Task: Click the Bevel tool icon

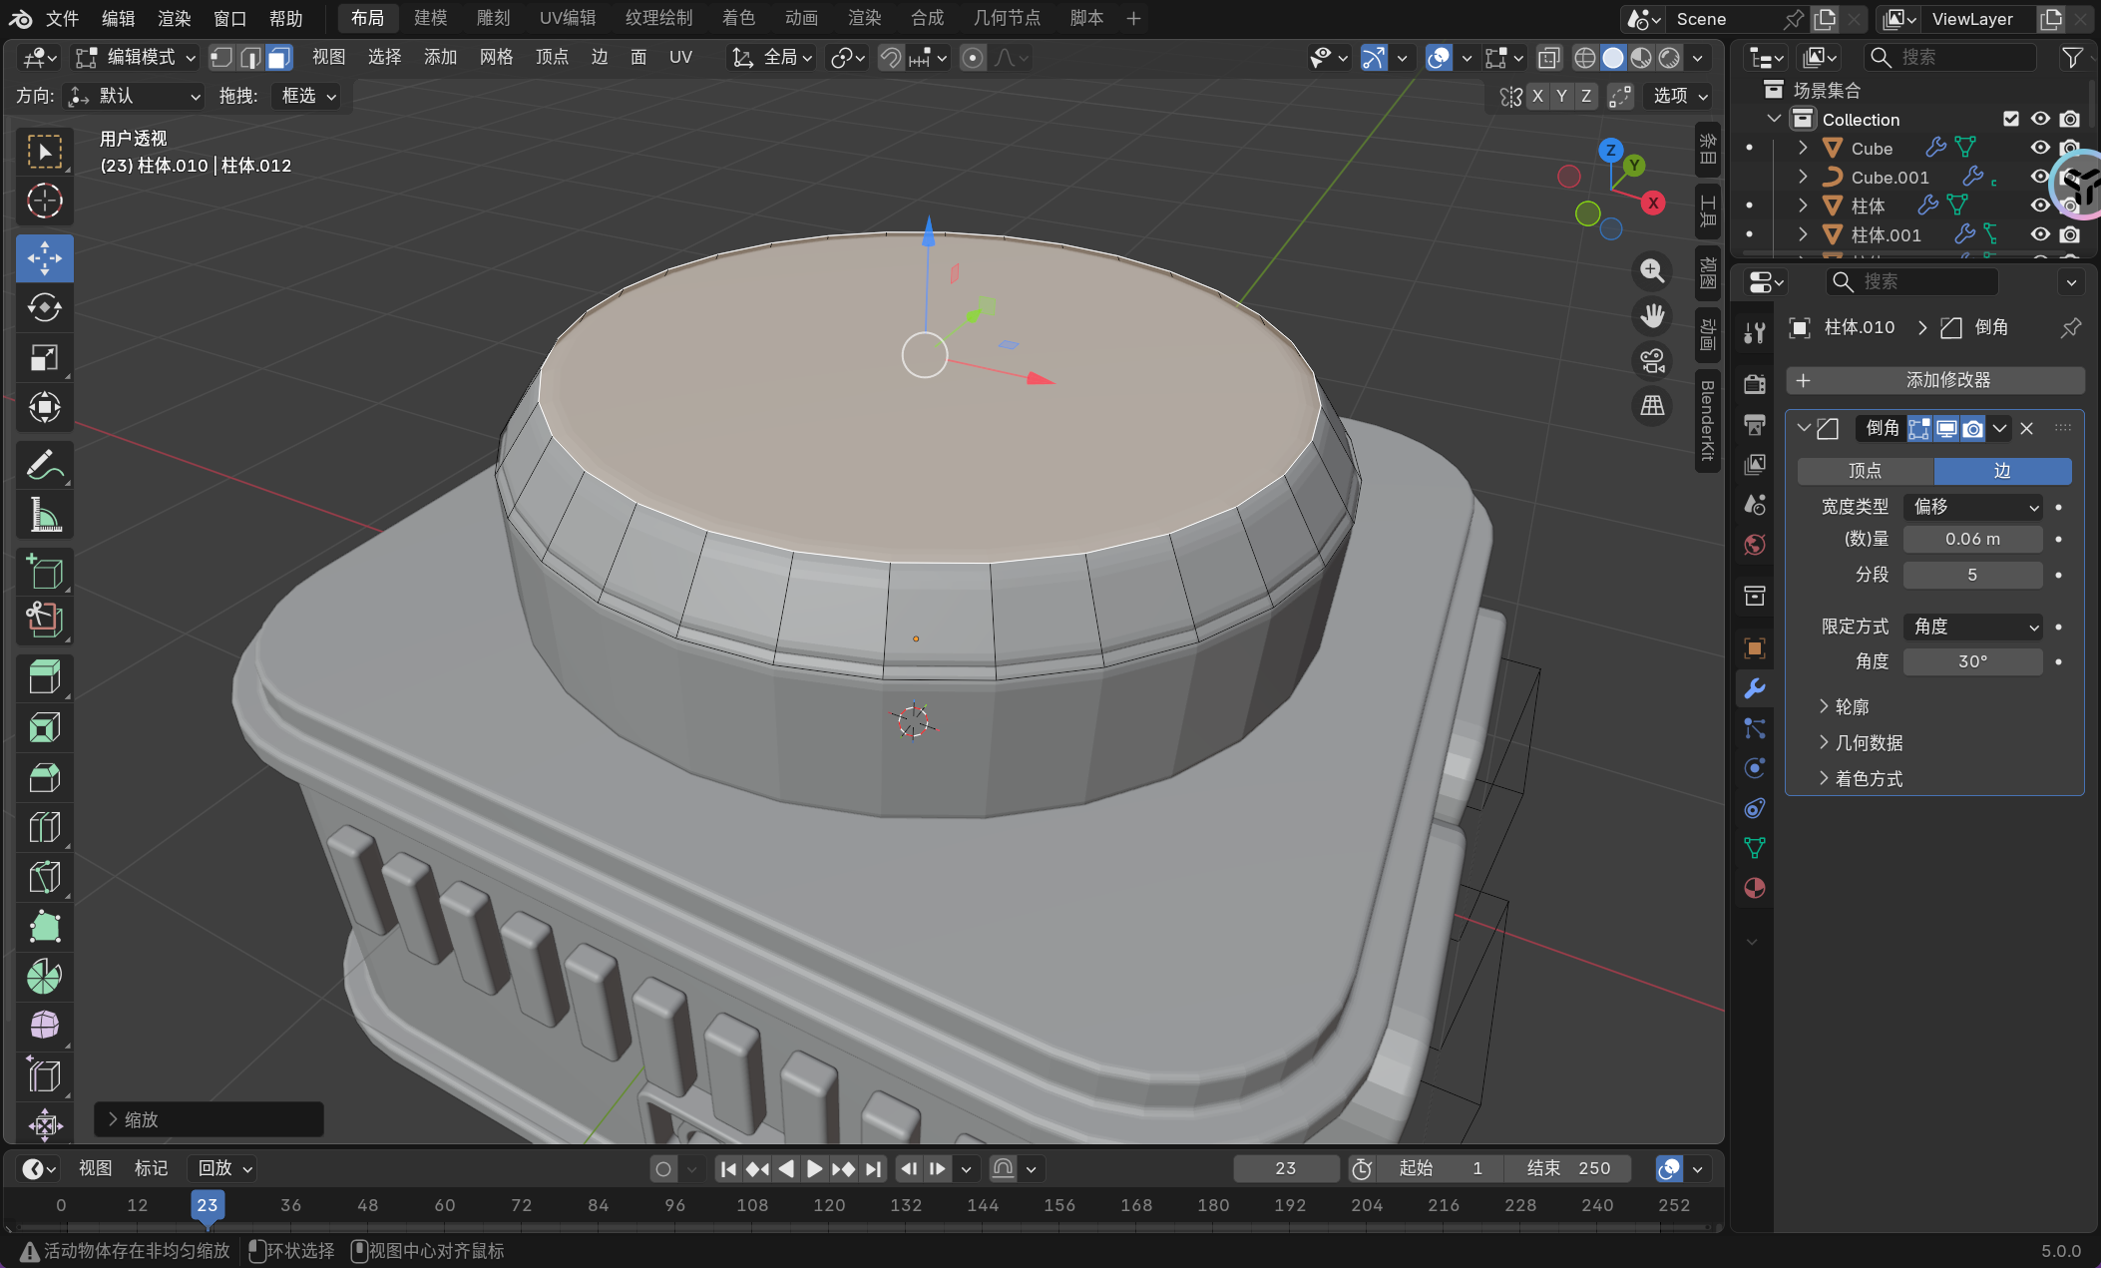Action: click(44, 777)
